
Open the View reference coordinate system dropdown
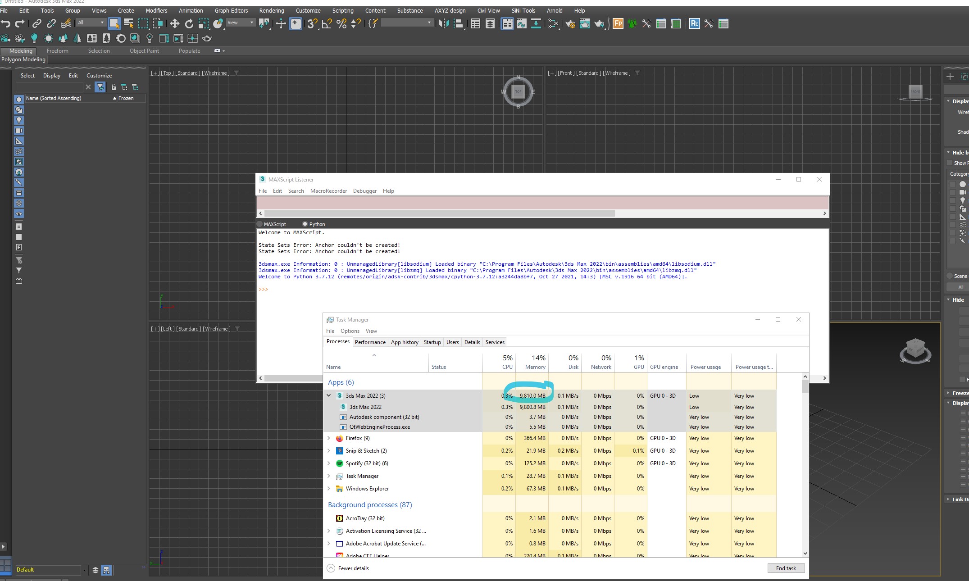tap(241, 22)
